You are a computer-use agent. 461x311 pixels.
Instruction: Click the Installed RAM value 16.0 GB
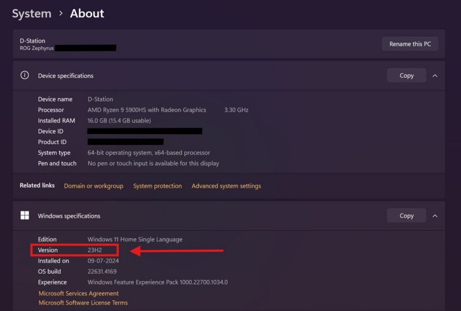[119, 120]
